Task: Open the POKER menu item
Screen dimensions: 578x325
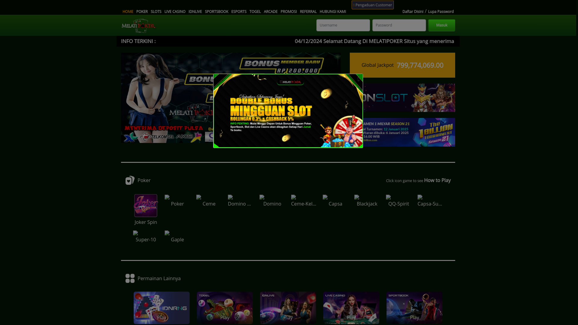Action: pos(142,11)
